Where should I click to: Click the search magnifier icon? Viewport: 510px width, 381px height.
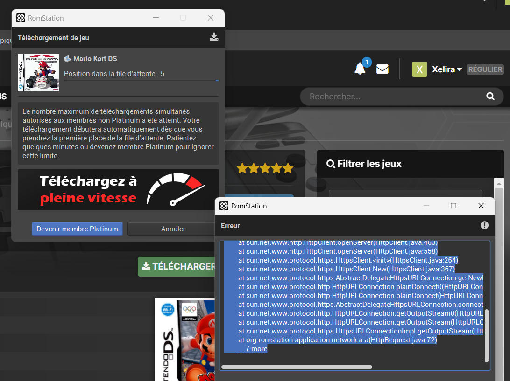(x=490, y=97)
